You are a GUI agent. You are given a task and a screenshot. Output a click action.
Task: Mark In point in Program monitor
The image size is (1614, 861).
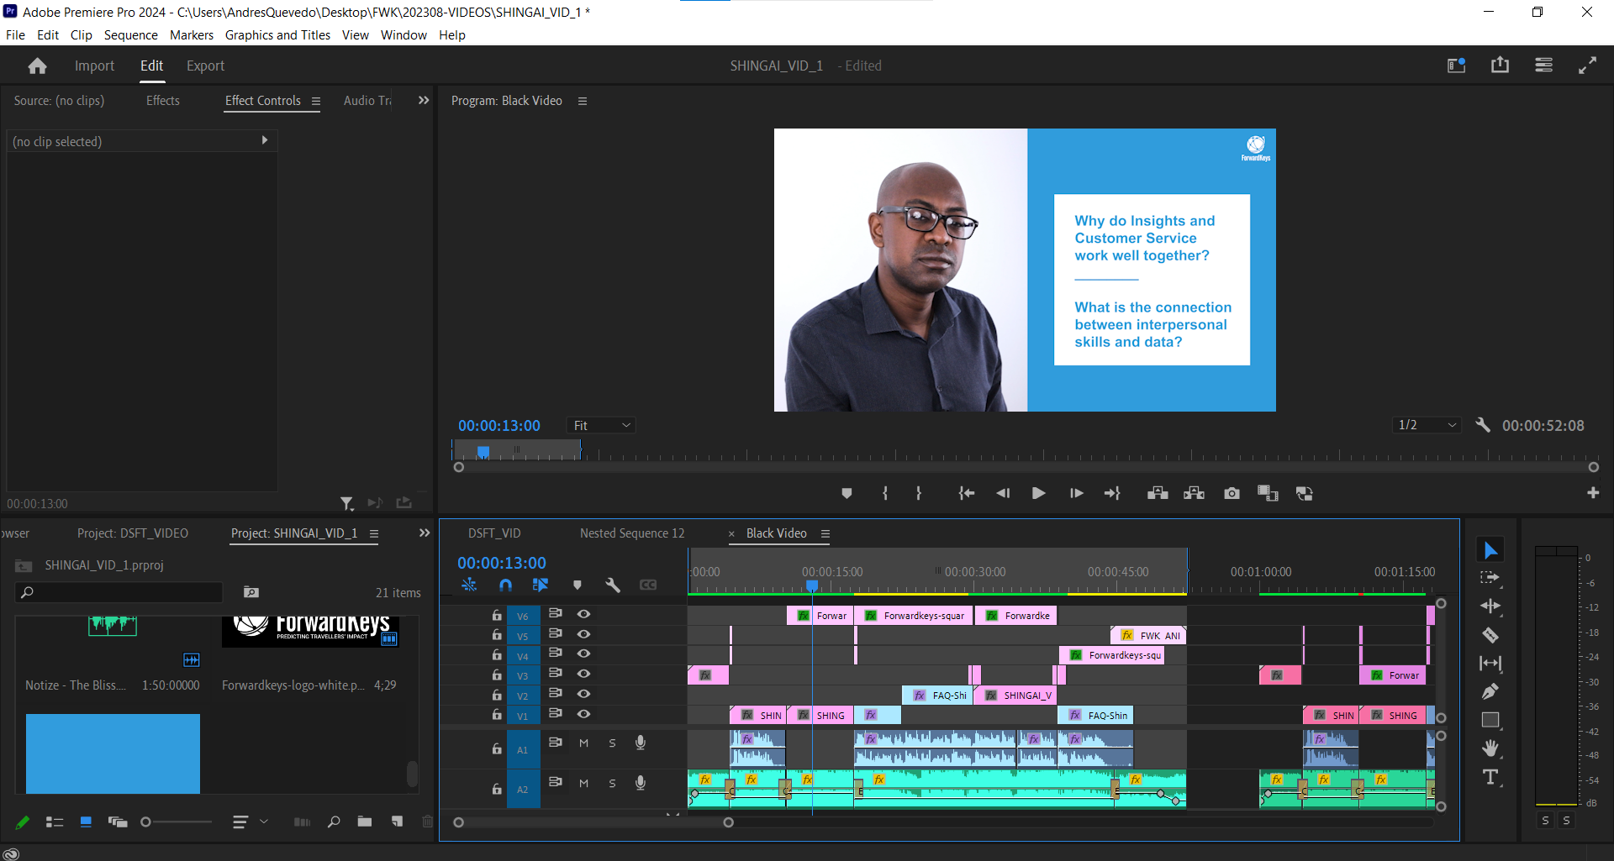(x=885, y=493)
